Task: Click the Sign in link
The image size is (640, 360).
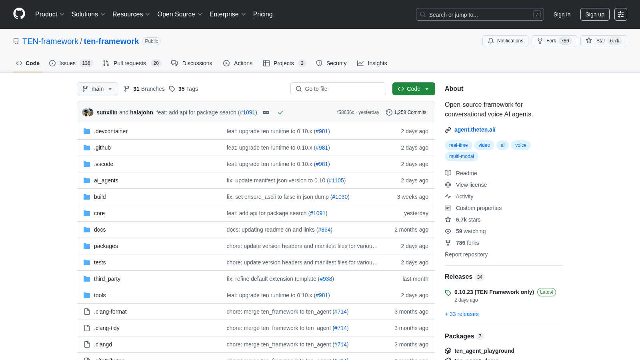Action: 562,14
